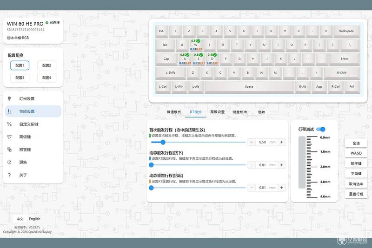Switch language to 中文
The height and width of the screenshot is (248, 372).
coord(20,219)
